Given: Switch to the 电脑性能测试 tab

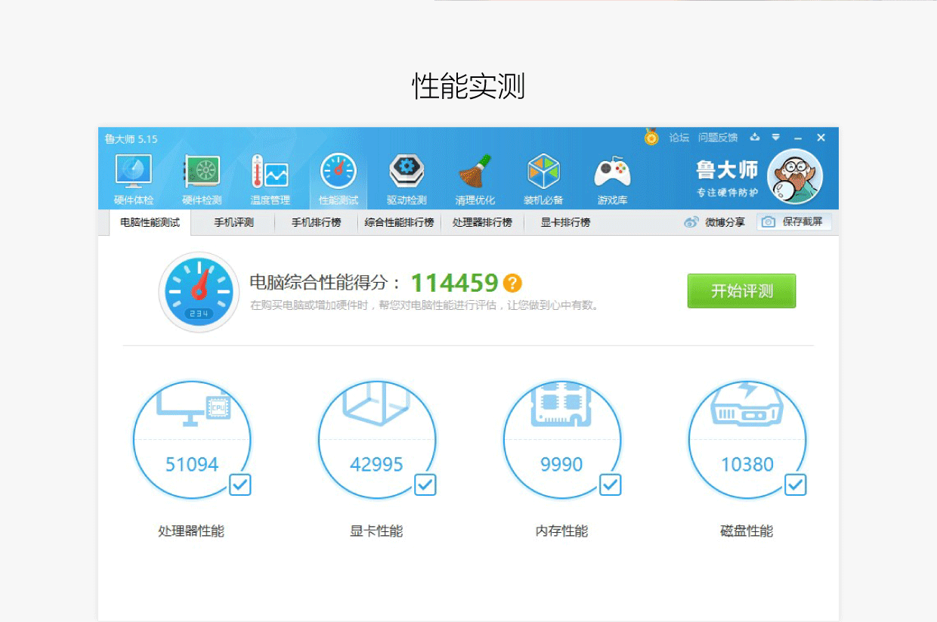Looking at the screenshot, I should coord(150,223).
